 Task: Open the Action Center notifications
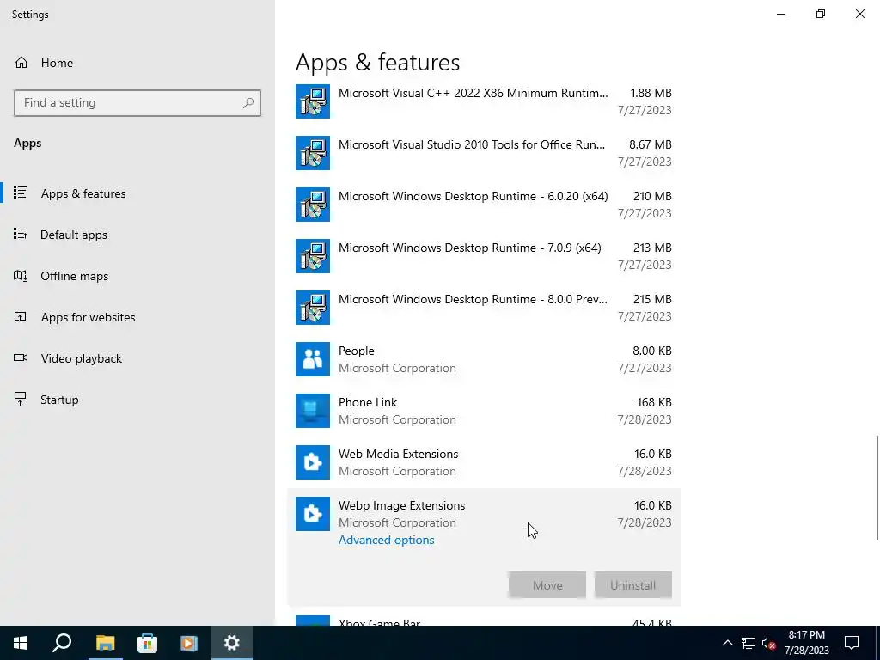click(852, 643)
